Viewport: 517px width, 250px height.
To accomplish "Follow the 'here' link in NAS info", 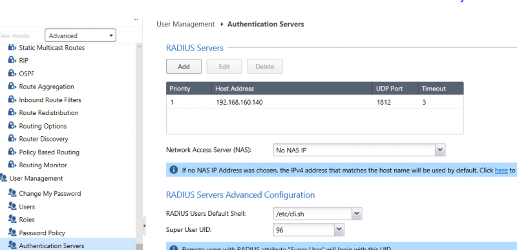I will coord(501,171).
